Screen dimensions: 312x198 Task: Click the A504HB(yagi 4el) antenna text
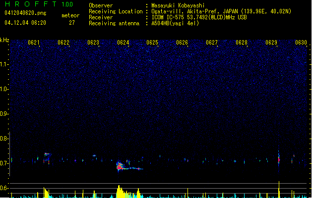point(175,23)
